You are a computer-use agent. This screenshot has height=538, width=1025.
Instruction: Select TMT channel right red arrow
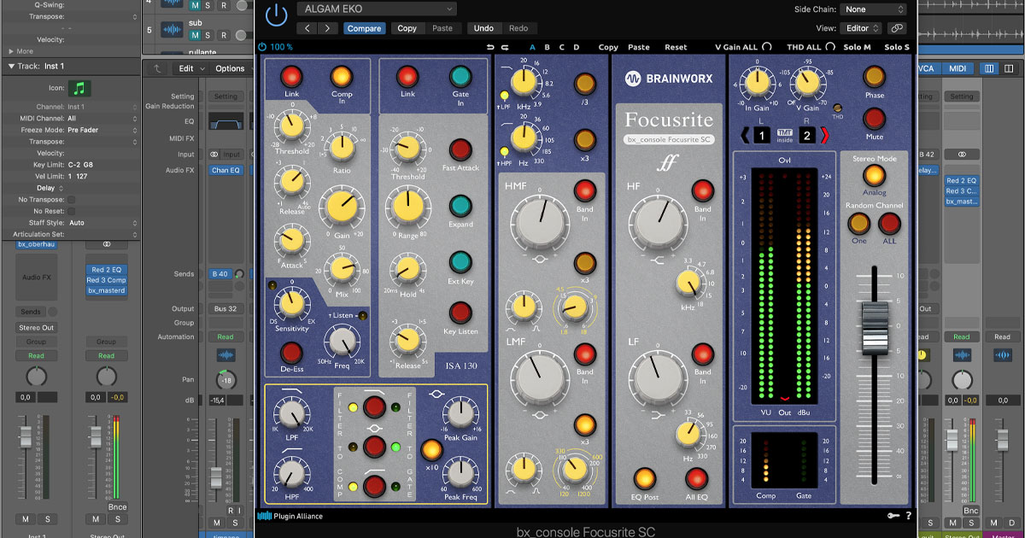(x=824, y=133)
